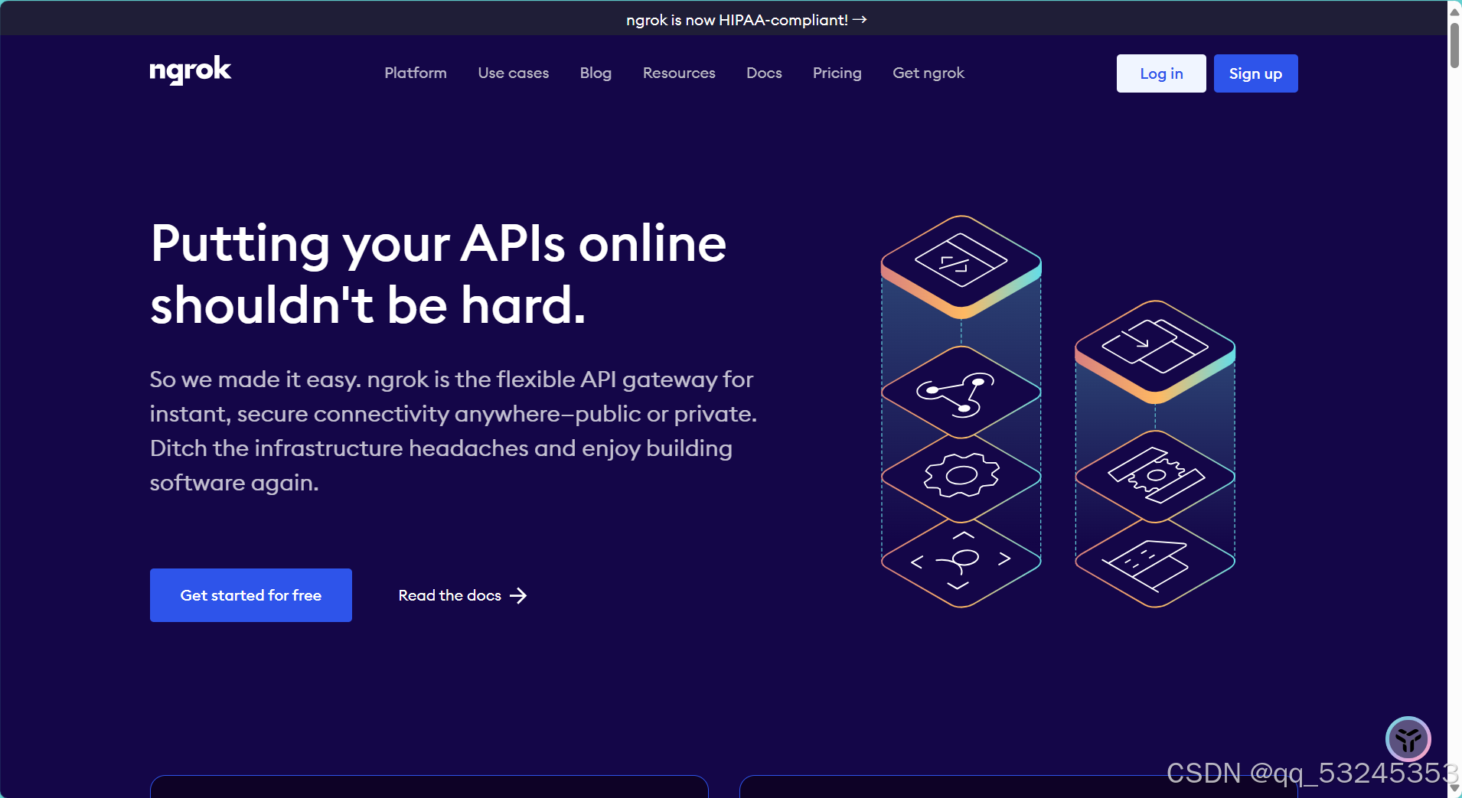Viewport: 1462px width, 798px height.
Task: Open the Use cases menu
Action: click(x=514, y=73)
